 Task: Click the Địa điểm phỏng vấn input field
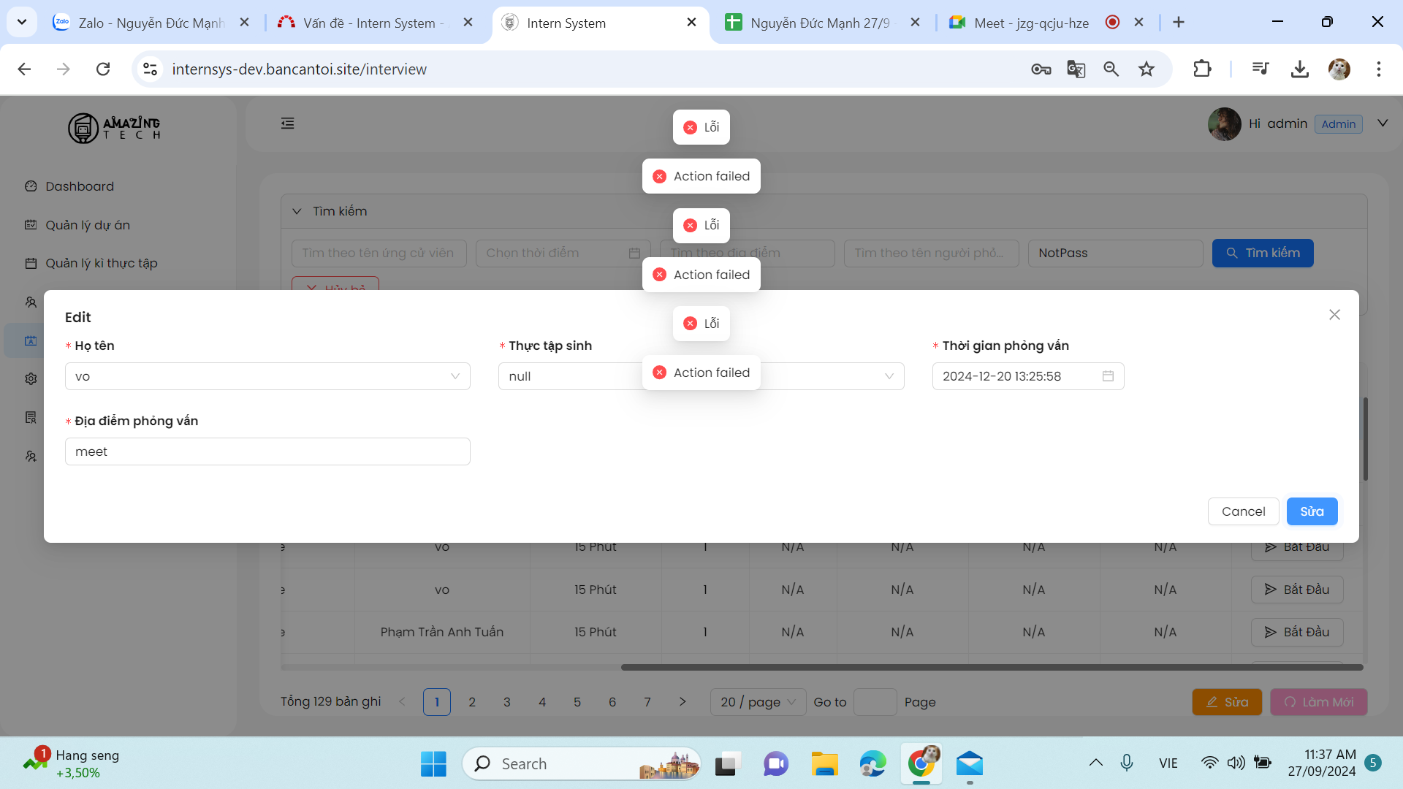coord(267,451)
